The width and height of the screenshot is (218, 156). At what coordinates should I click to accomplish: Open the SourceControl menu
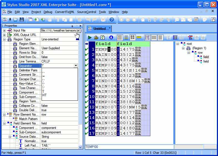point(87,12)
